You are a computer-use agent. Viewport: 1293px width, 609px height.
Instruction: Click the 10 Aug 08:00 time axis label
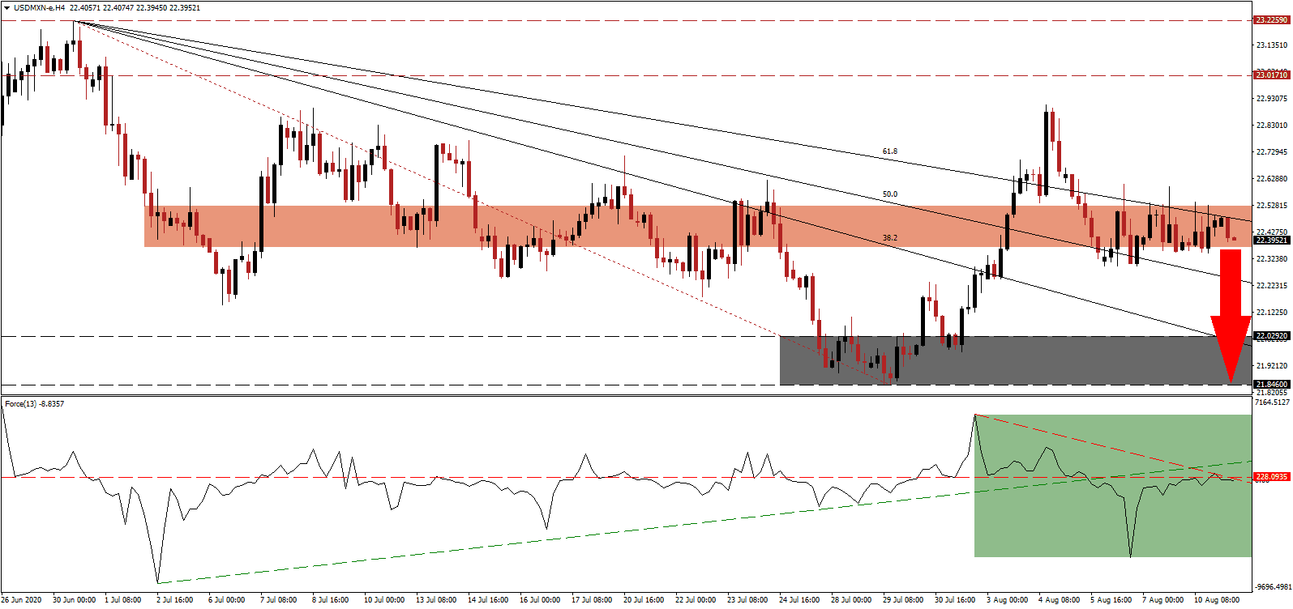[1218, 600]
